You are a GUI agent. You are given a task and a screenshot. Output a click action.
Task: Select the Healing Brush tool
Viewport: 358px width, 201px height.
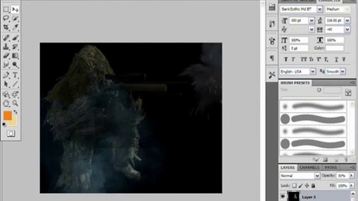click(6, 37)
